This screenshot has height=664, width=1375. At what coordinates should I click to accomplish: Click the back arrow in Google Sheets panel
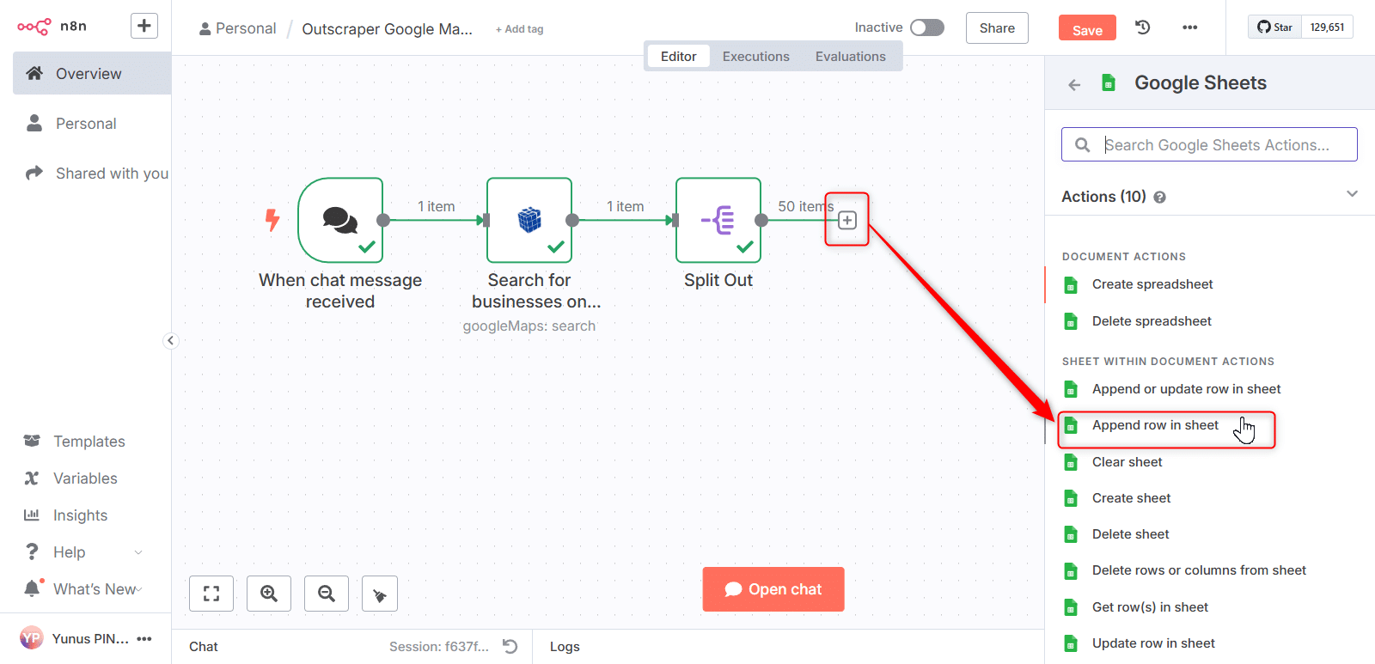pos(1074,84)
